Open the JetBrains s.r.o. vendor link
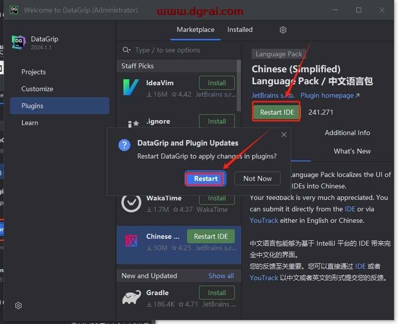This screenshot has height=324, width=398. 273,95
